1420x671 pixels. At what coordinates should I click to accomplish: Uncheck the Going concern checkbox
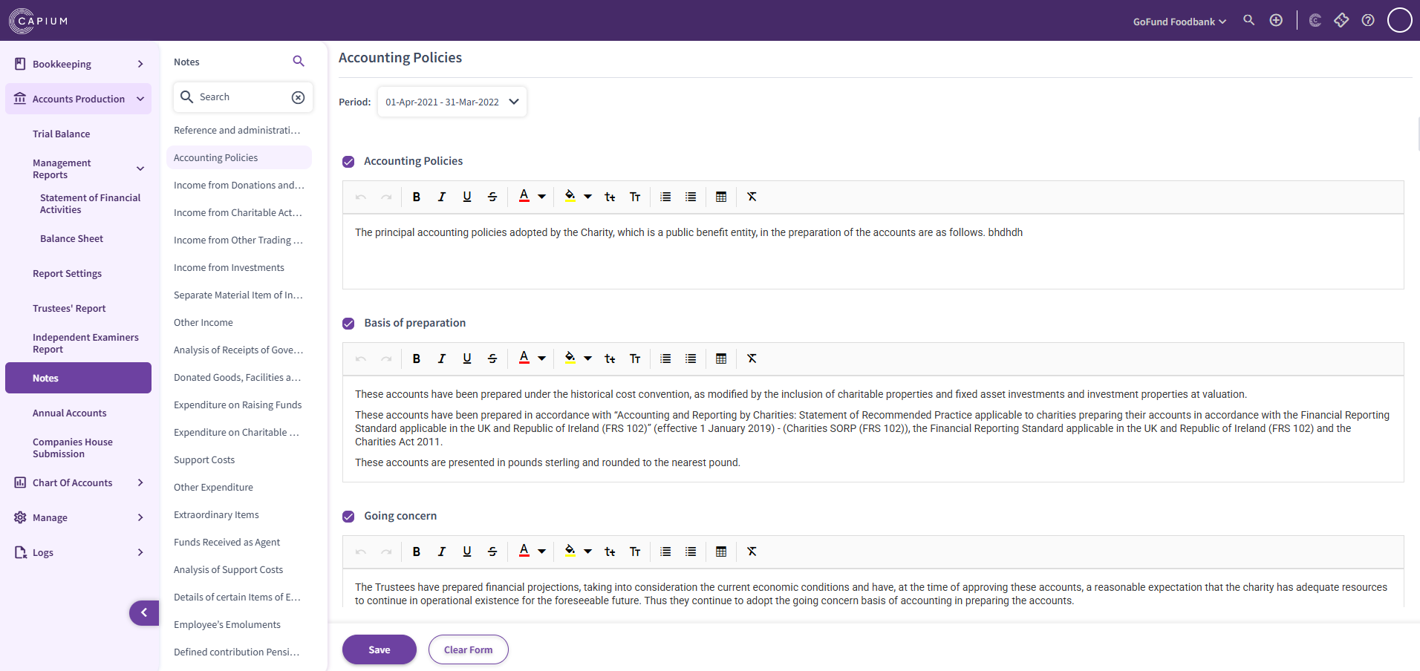[348, 517]
